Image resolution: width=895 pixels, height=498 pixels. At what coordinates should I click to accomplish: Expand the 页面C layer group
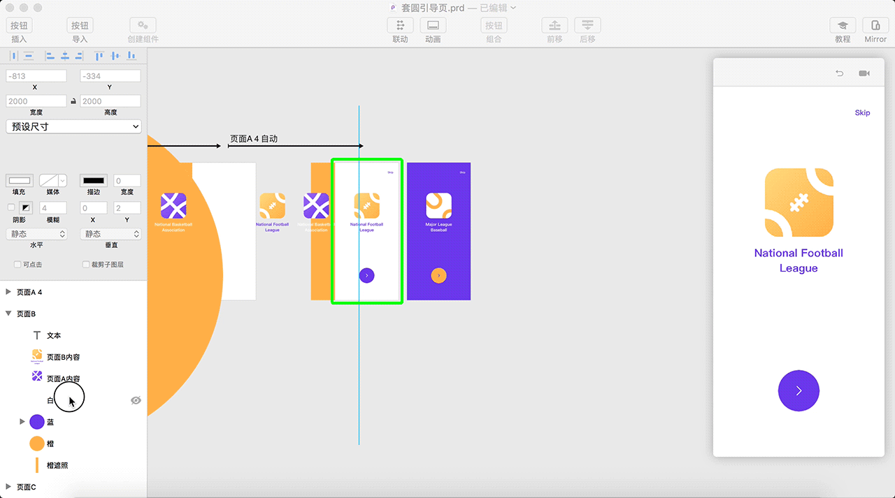(x=8, y=487)
